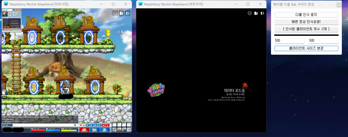Click the left 500 width input field

pos(289,41)
